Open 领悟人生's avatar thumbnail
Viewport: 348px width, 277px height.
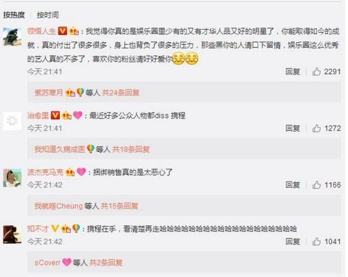(x=12, y=37)
